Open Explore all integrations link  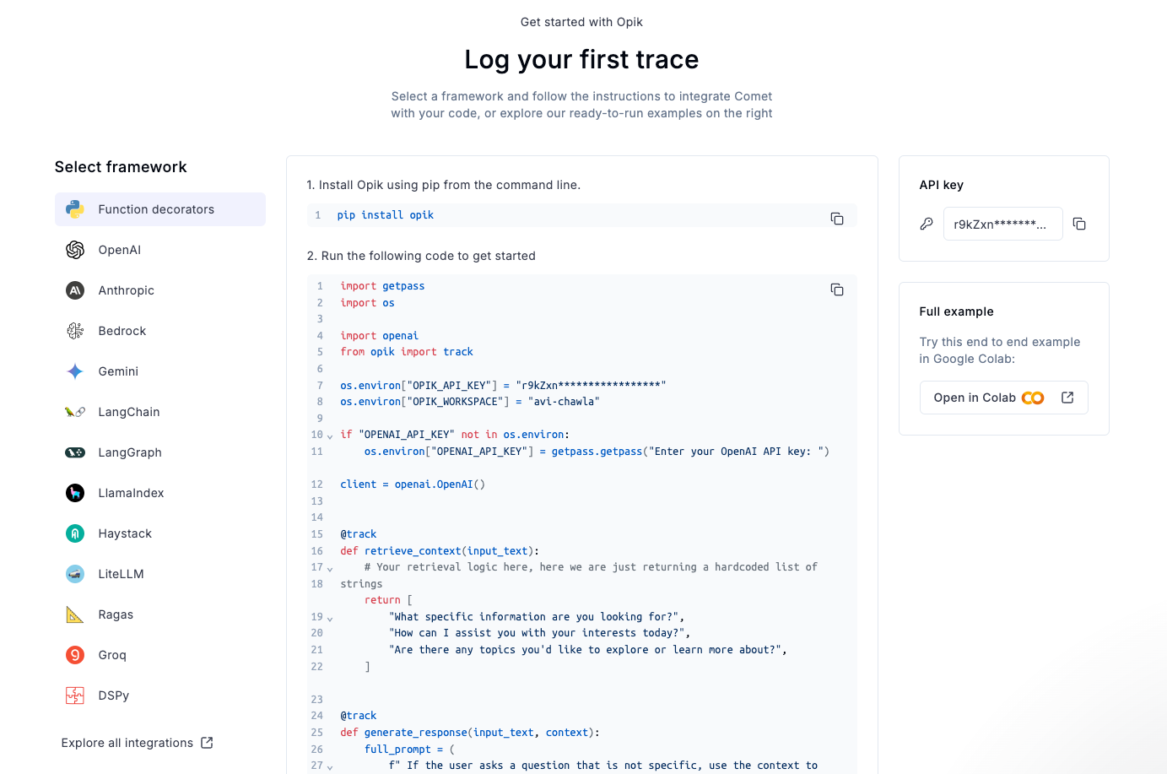[x=137, y=743]
